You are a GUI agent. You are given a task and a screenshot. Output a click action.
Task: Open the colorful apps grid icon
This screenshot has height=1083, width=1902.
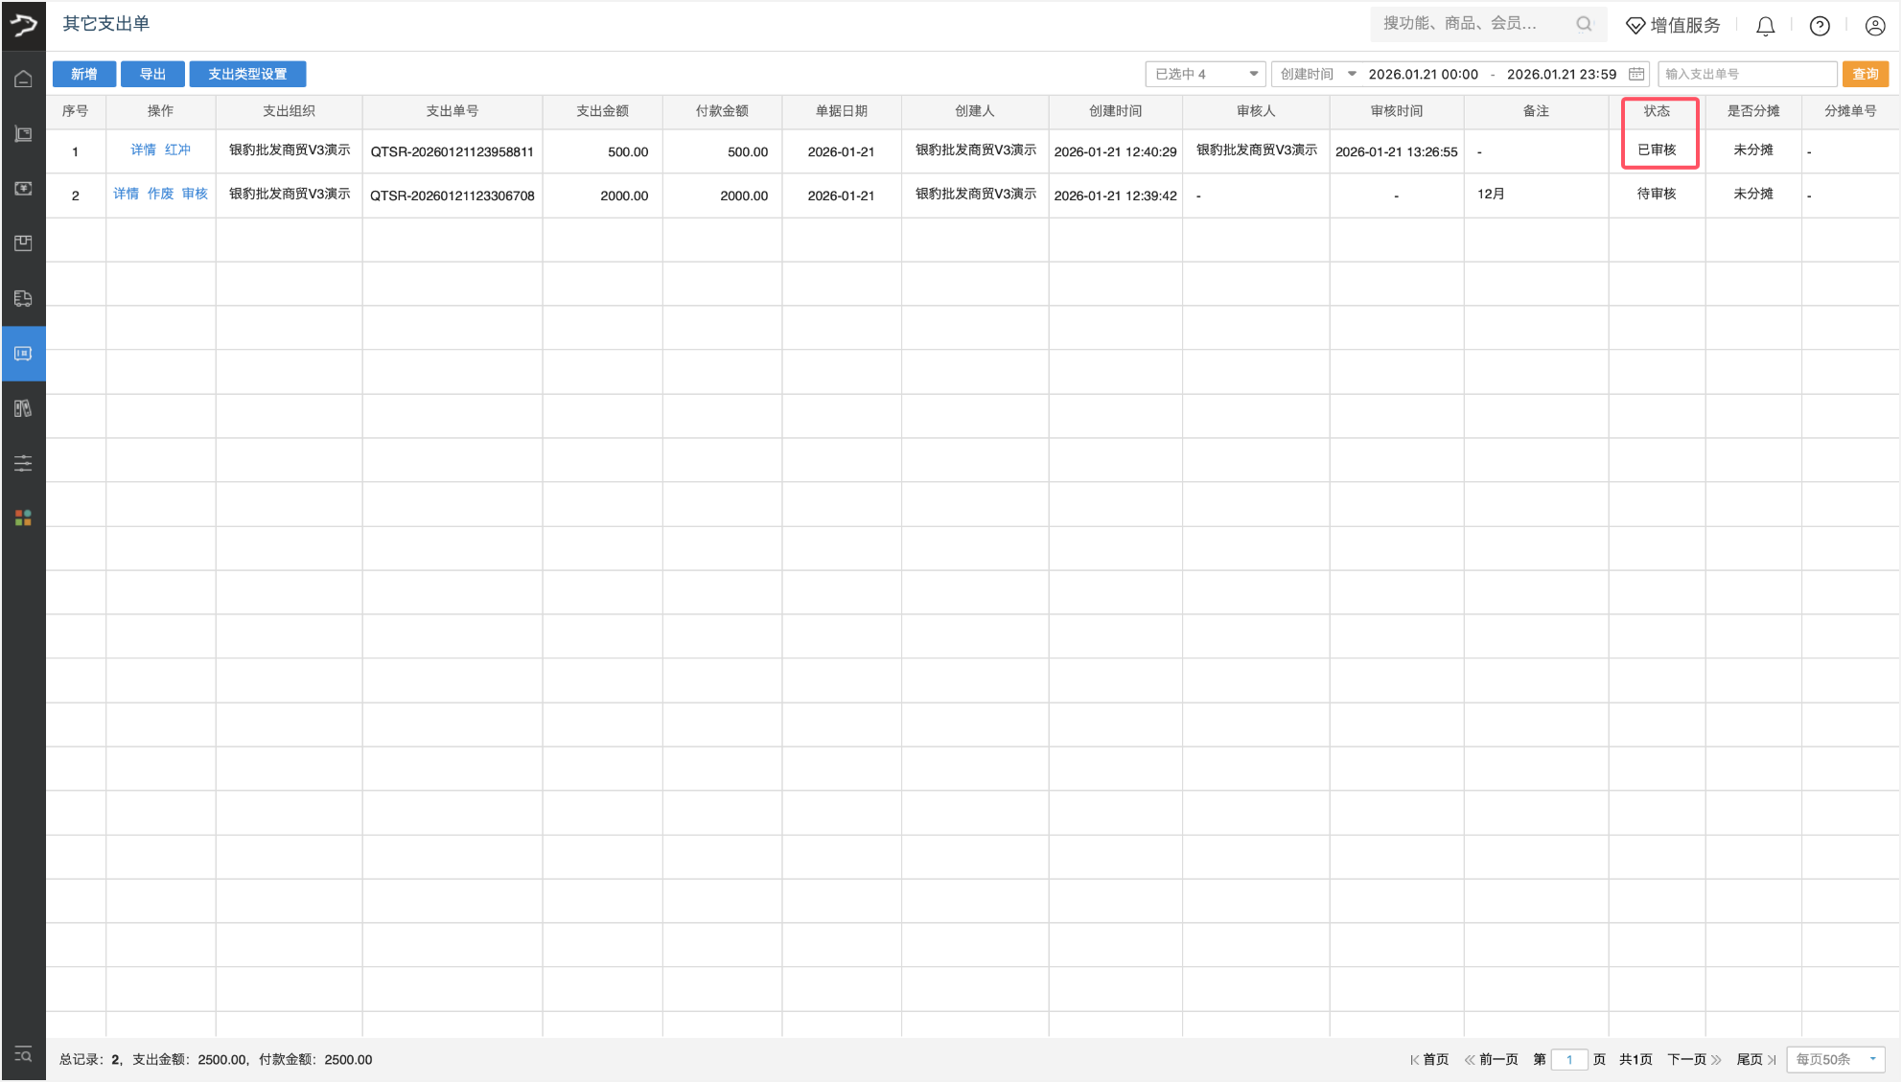click(23, 518)
